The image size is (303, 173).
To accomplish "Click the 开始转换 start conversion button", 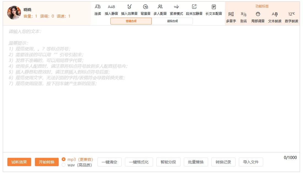I will 47,162.
